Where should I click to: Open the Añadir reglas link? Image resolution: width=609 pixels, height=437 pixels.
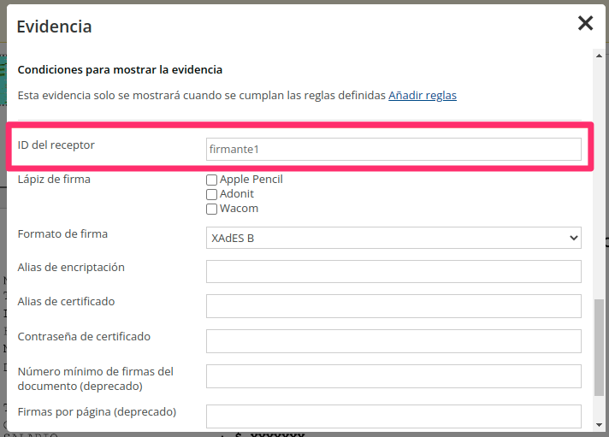tap(422, 96)
